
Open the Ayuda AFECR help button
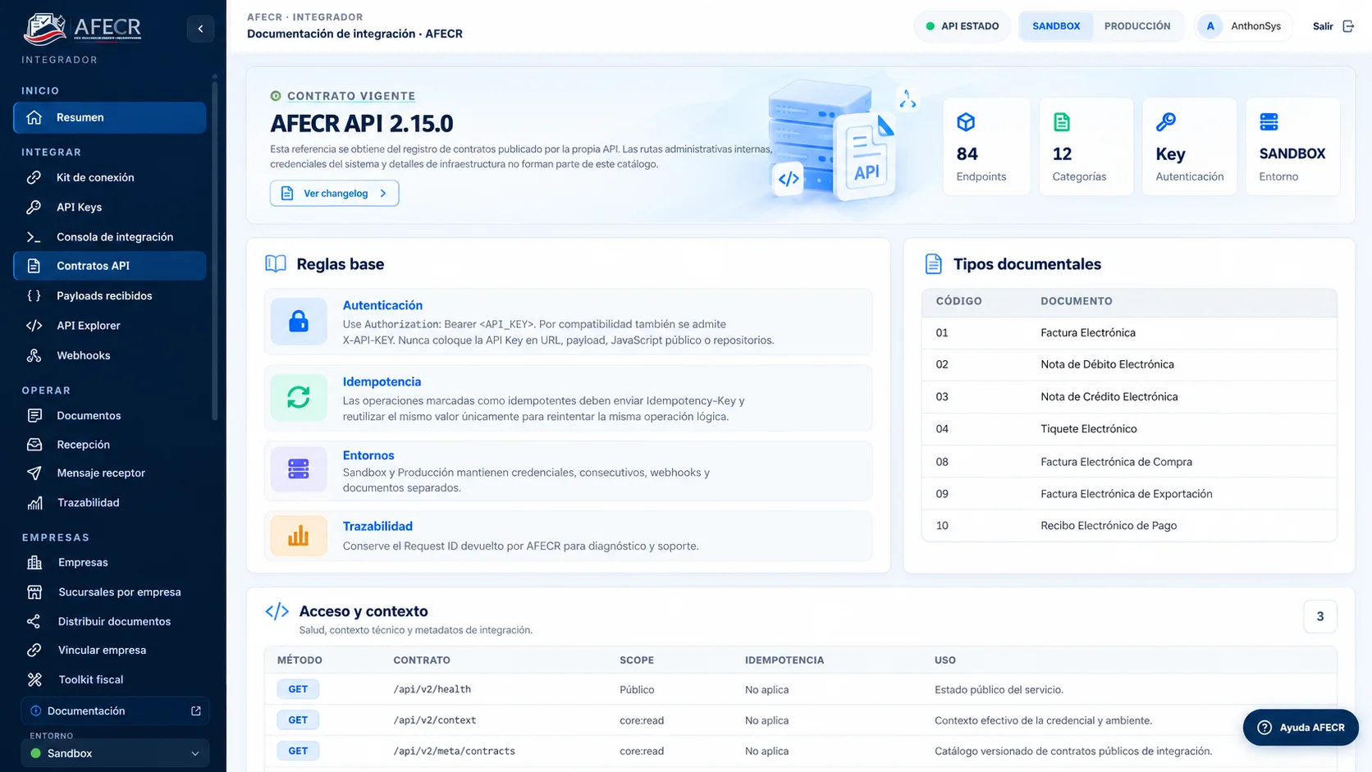click(x=1301, y=728)
